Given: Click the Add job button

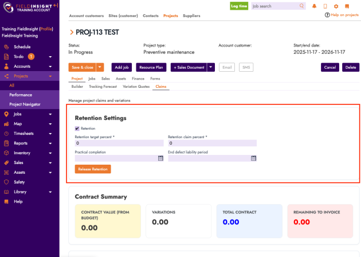Looking at the screenshot, I should (x=121, y=67).
